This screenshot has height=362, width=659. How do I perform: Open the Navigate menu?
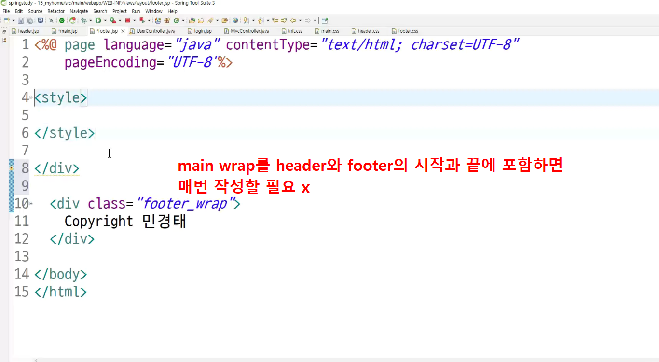click(x=79, y=11)
